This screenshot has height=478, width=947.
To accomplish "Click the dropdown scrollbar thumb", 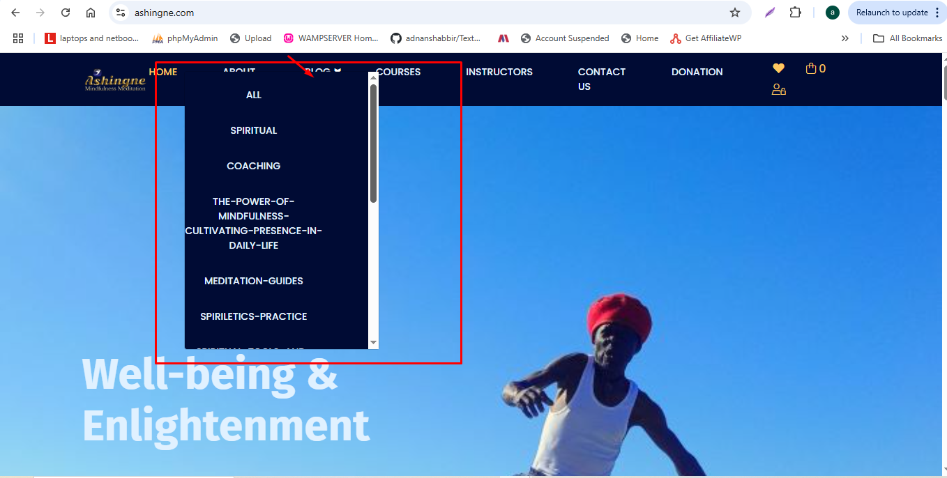I will pyautogui.click(x=373, y=144).
